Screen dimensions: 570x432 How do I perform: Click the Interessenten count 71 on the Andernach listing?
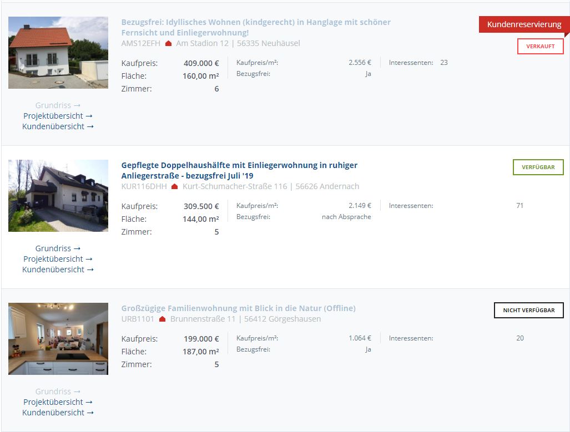[519, 205]
